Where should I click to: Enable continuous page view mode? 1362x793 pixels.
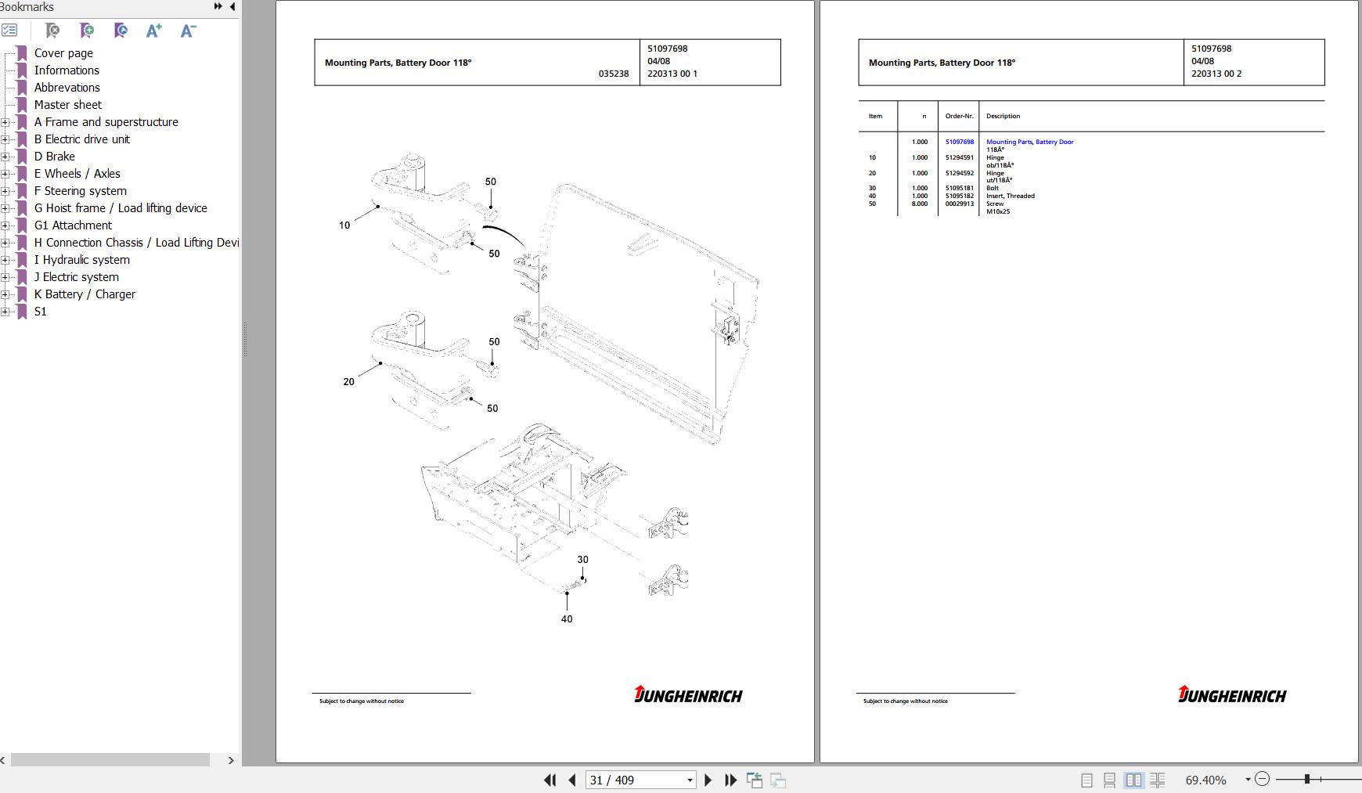pos(1109,780)
